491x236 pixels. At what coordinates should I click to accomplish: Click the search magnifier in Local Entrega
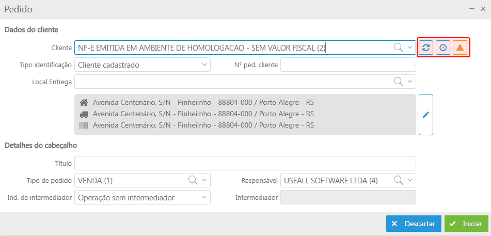point(399,82)
